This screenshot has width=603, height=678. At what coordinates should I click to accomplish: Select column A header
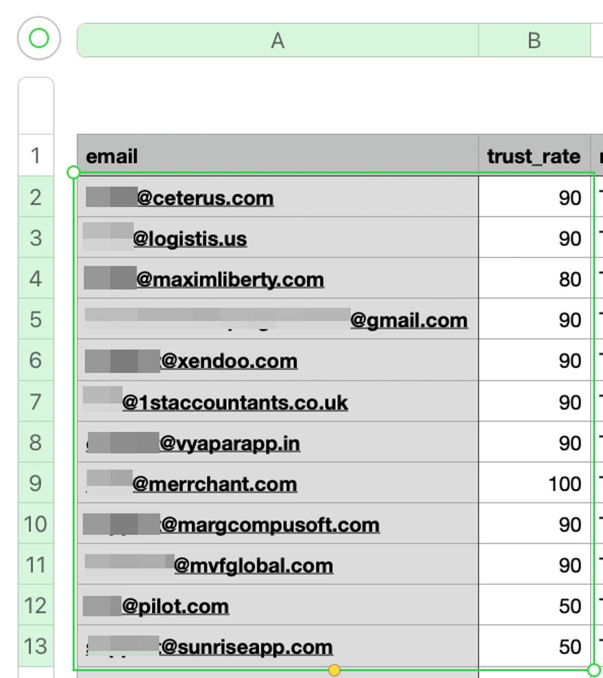[x=278, y=41]
